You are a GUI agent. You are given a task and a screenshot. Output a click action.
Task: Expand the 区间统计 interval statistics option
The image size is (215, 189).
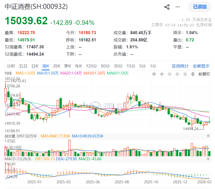(x=180, y=66)
